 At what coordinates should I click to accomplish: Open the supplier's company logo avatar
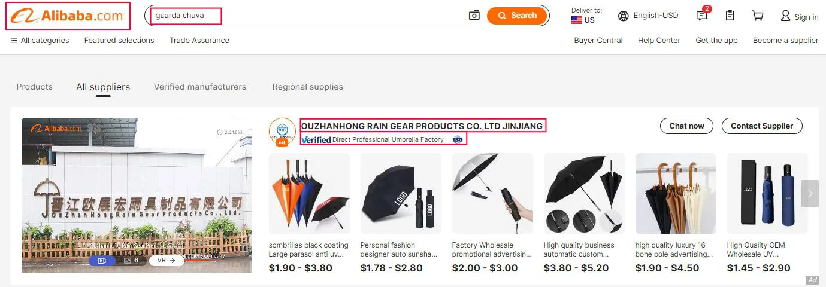282,132
